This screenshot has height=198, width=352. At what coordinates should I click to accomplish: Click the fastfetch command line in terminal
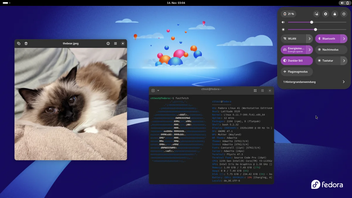click(x=170, y=98)
